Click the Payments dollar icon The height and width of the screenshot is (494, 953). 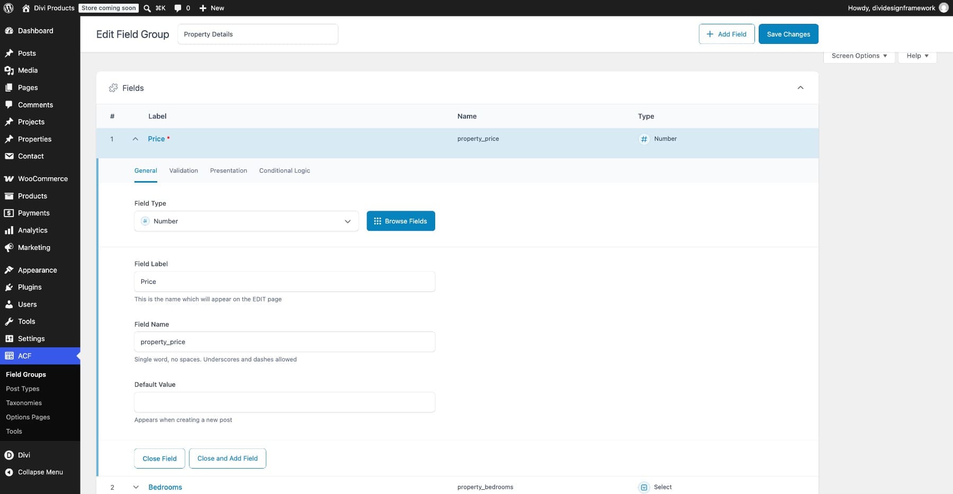coord(9,213)
